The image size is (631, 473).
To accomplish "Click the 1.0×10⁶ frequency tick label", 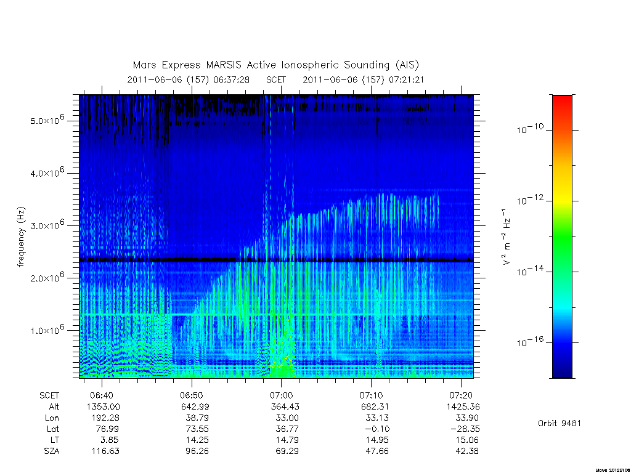I will [x=47, y=330].
